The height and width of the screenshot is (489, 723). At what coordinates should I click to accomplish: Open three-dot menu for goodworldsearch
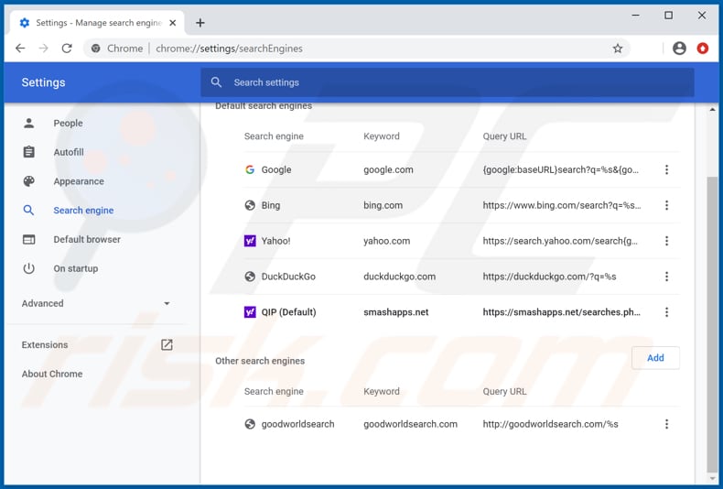tap(666, 425)
